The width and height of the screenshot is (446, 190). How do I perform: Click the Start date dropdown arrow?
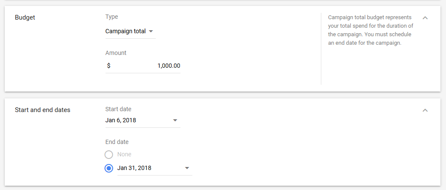click(175, 121)
